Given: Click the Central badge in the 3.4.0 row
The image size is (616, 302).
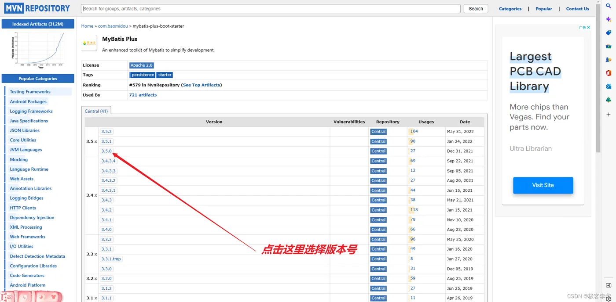Looking at the screenshot, I should (378, 230).
